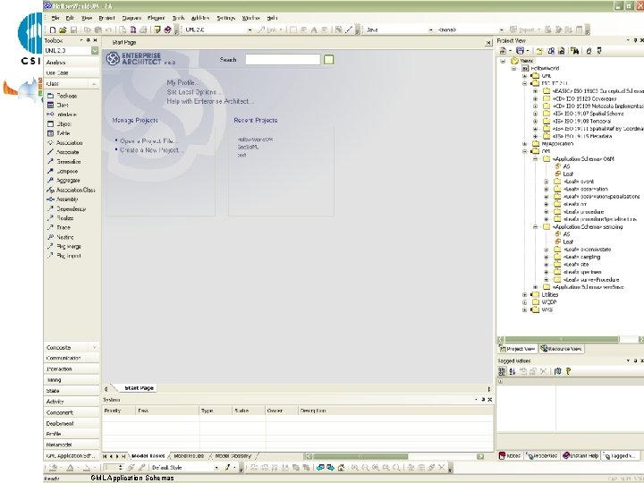Click the New file toolbar icon
Image resolution: width=644 pixels, height=483 pixels.
(x=53, y=30)
